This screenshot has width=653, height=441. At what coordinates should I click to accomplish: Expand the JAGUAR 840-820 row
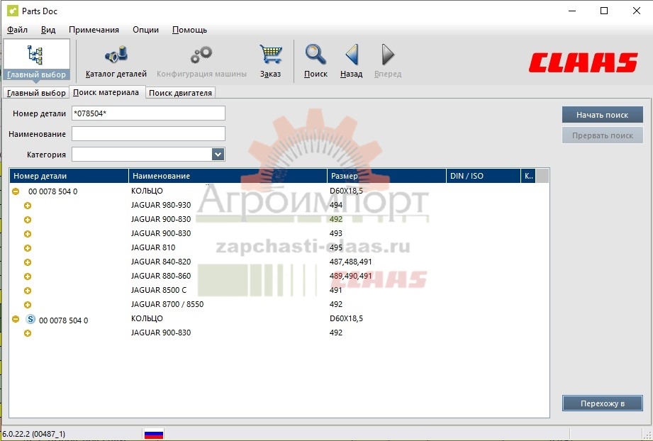(28, 262)
